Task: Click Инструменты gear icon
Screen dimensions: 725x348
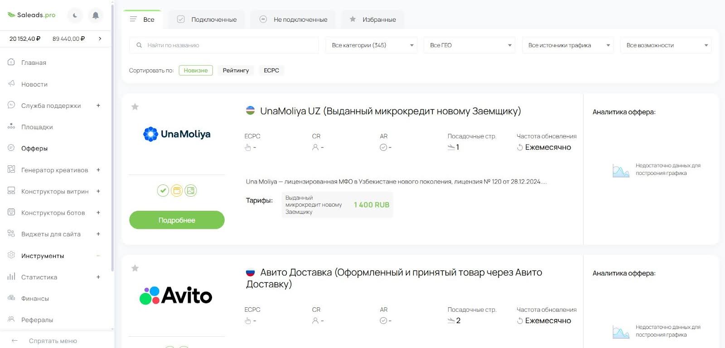Action: (x=11, y=255)
